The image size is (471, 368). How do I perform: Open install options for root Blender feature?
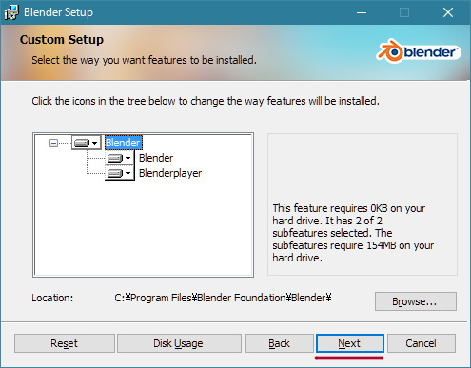(87, 143)
